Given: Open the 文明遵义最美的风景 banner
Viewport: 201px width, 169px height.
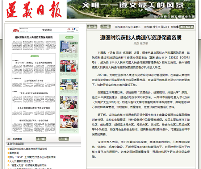Looking at the screenshot, I should click(x=131, y=9).
